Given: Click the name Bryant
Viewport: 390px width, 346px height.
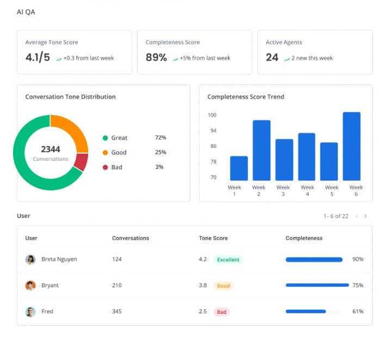Looking at the screenshot, I should [x=50, y=286].
